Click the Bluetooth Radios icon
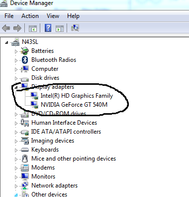 25,60
